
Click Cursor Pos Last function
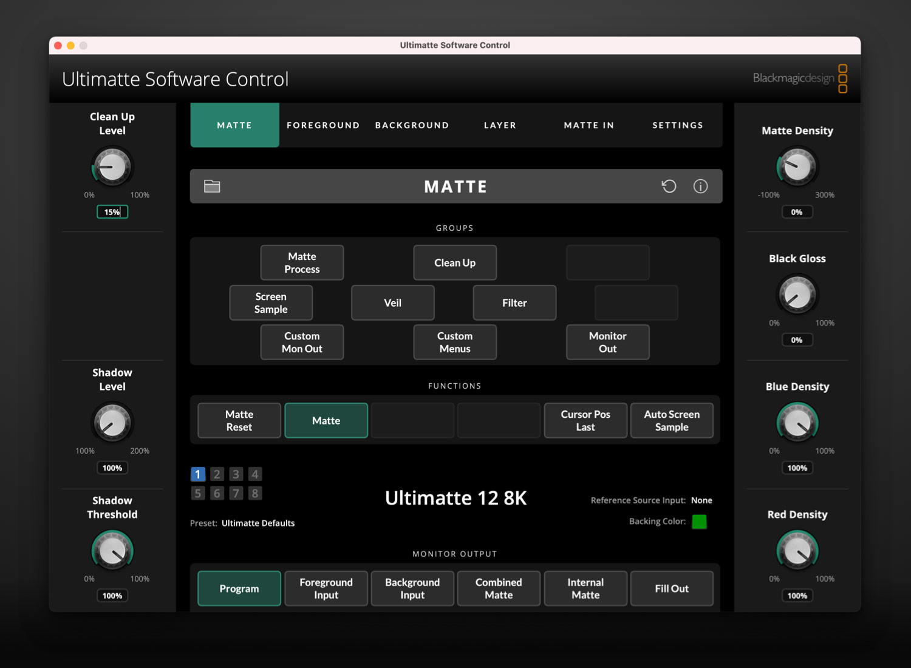pyautogui.click(x=585, y=420)
